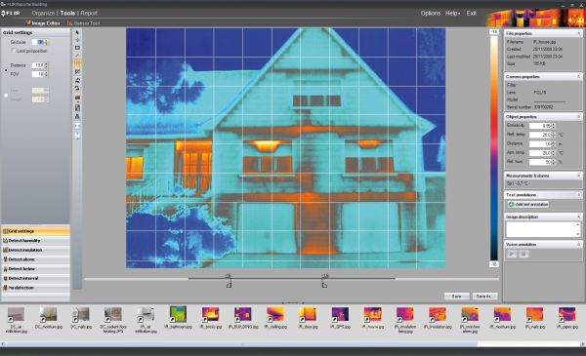Select Detect insulation mode
Image resolution: width=586 pixels, height=356 pixels.
35,250
